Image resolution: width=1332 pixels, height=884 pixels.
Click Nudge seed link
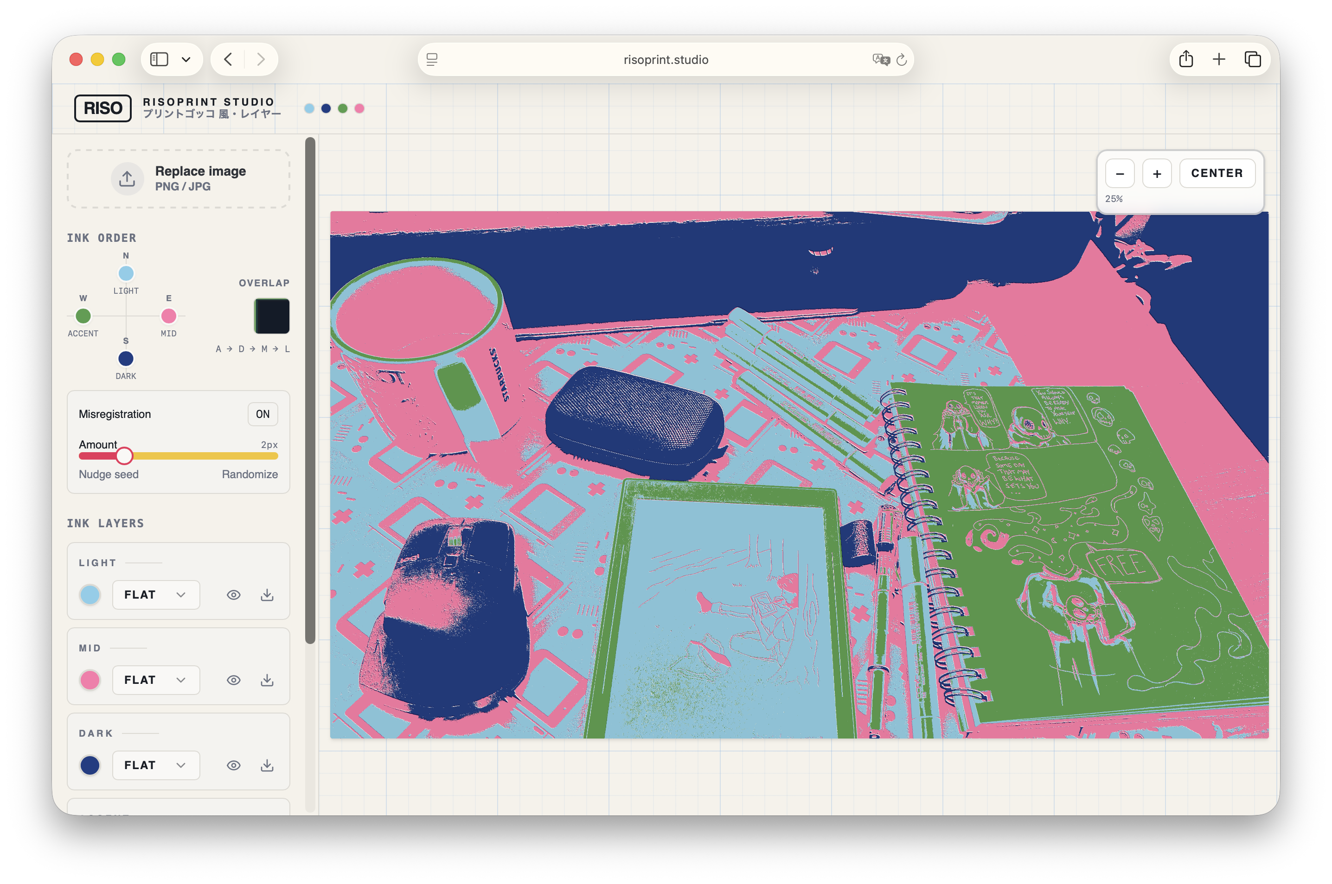[109, 474]
